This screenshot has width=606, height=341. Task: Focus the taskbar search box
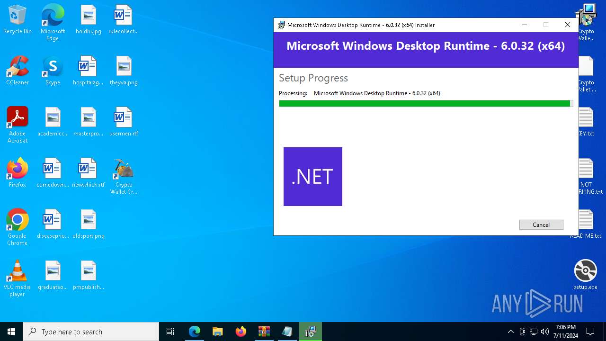(91, 332)
